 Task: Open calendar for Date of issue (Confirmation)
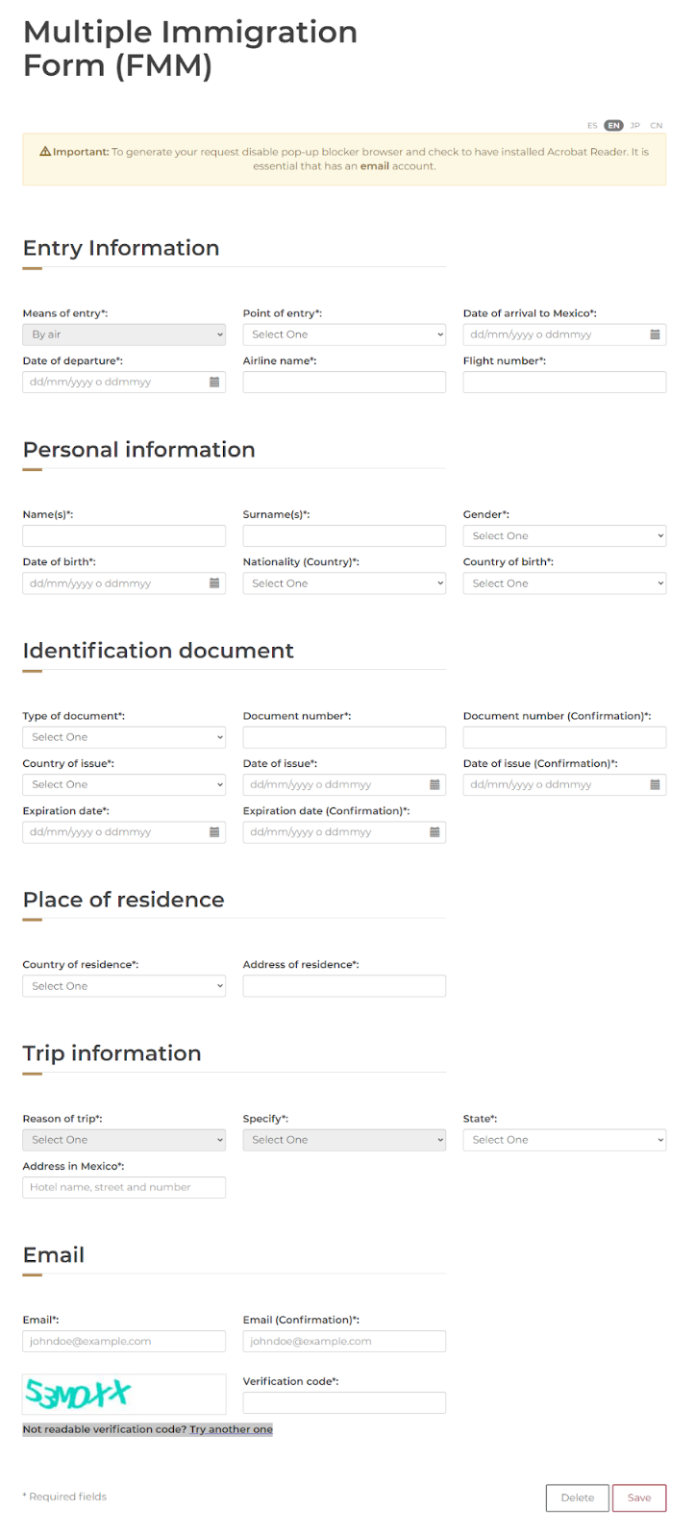[x=655, y=784]
